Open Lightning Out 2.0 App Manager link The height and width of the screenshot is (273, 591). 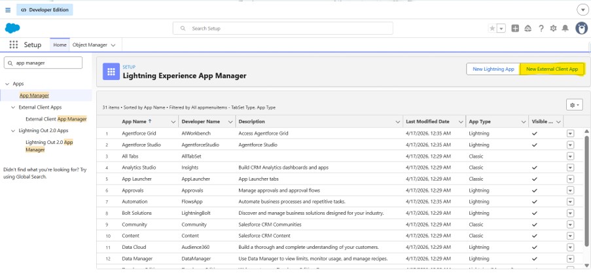coord(49,146)
